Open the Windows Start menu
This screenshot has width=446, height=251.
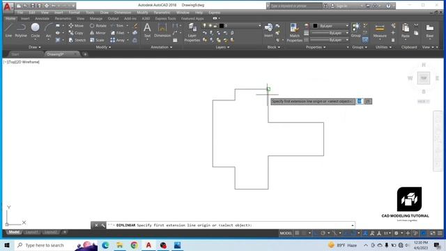pyautogui.click(x=7, y=245)
